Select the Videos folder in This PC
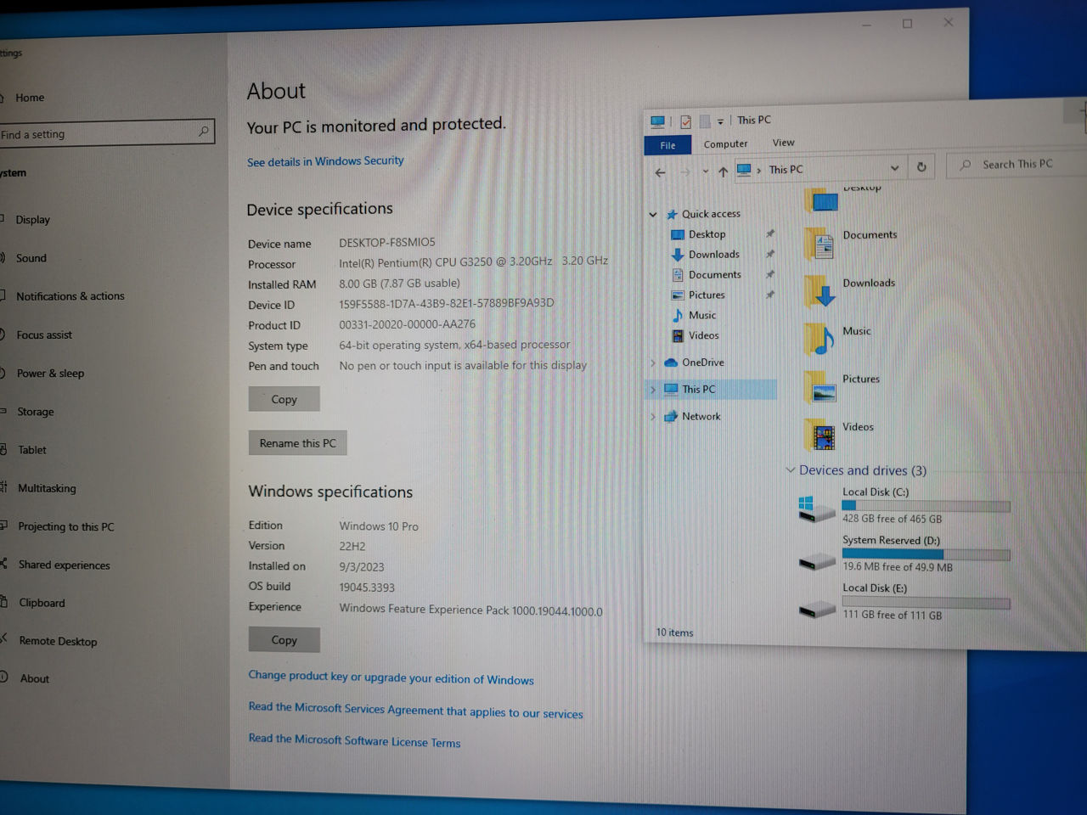 [840, 436]
